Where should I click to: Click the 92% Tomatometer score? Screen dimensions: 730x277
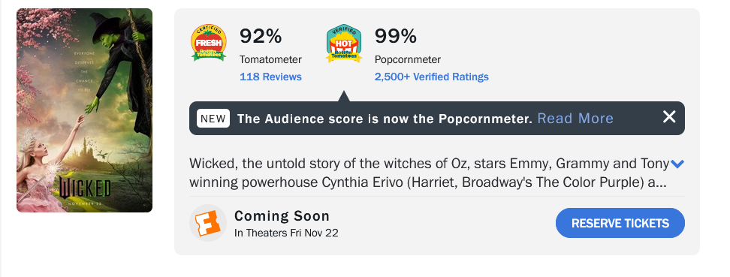tap(261, 36)
